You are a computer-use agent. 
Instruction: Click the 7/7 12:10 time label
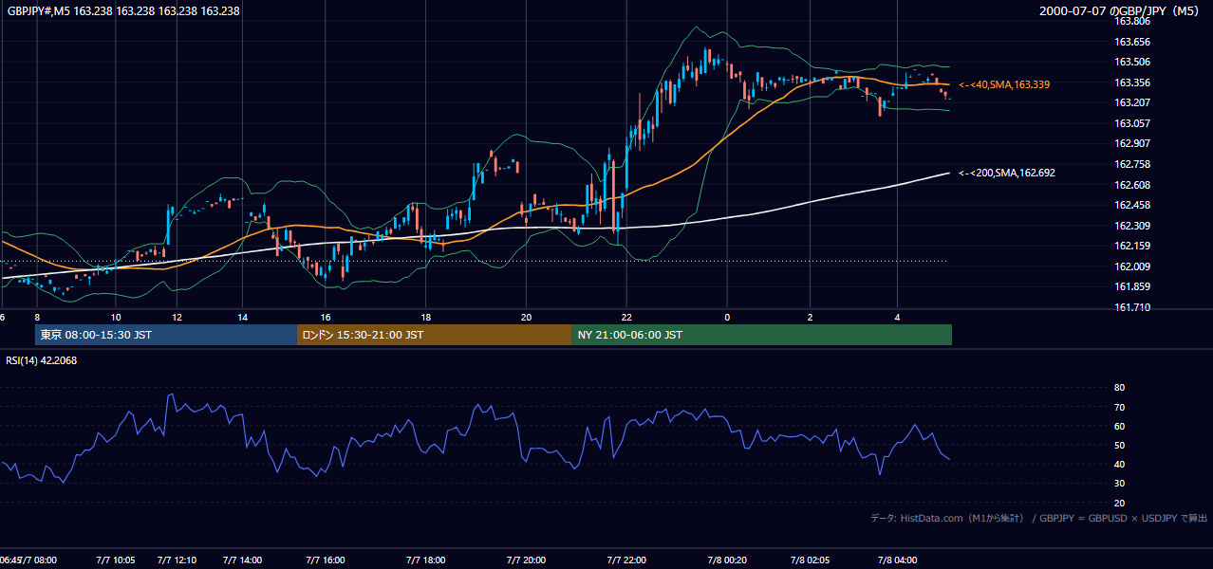(x=177, y=560)
